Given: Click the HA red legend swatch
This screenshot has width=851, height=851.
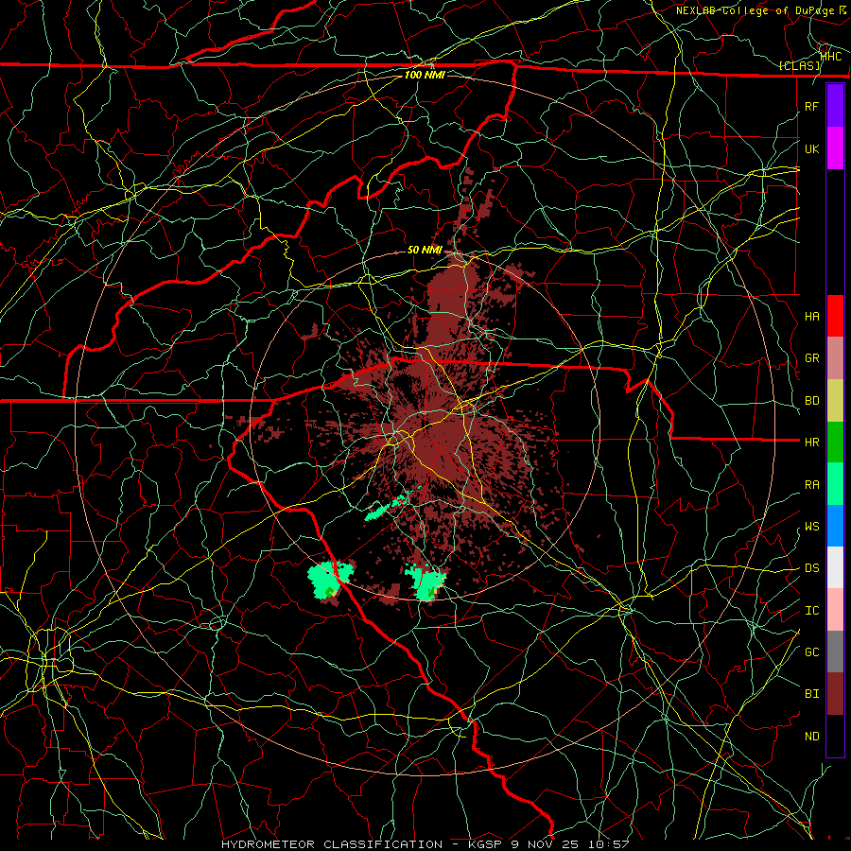Looking at the screenshot, I should click(835, 316).
